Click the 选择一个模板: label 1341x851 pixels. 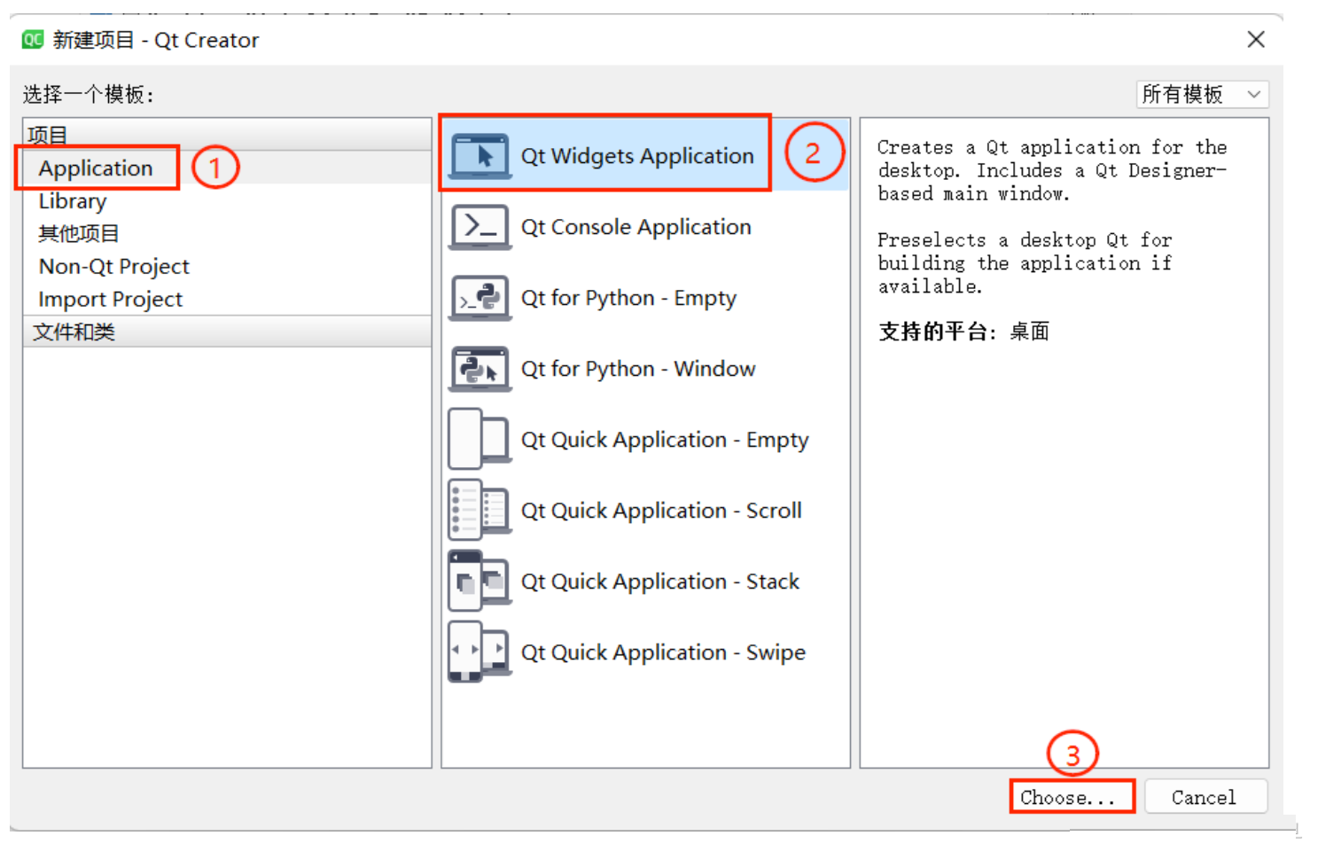(89, 95)
